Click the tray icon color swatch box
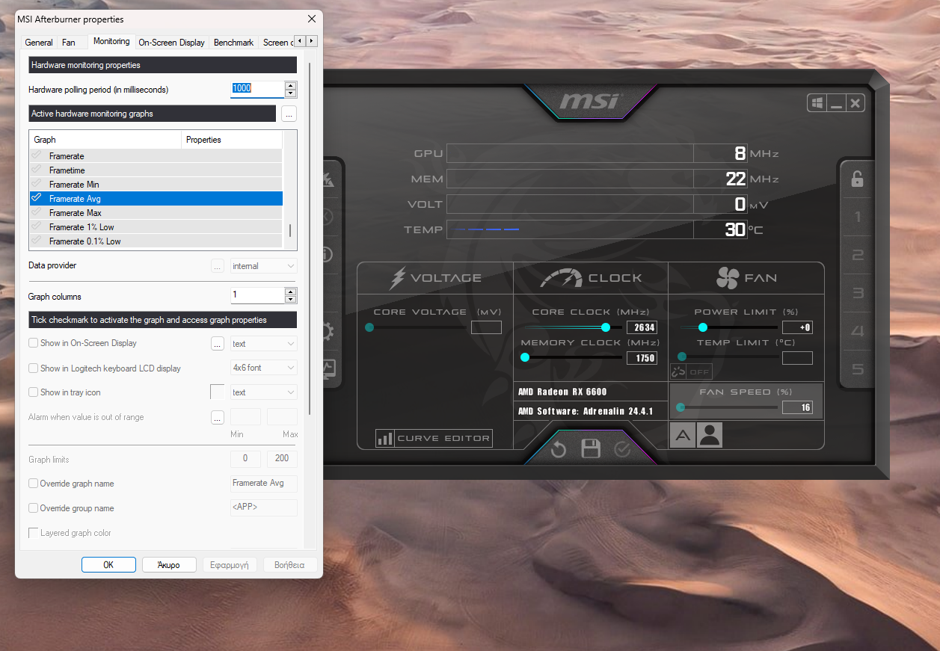This screenshot has height=651, width=940. pyautogui.click(x=218, y=392)
